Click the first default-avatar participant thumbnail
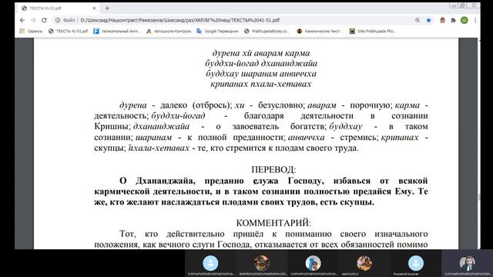Screen dimensions: 493x277 210,263
